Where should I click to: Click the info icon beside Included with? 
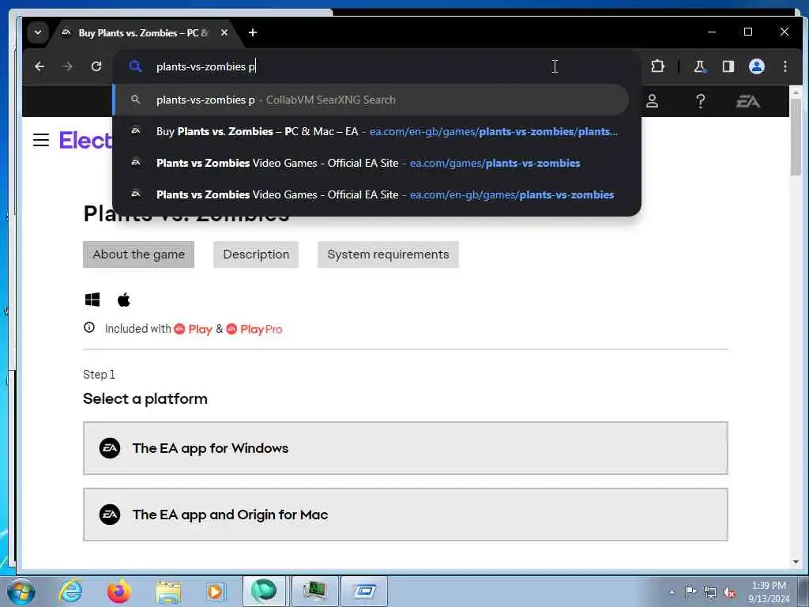[89, 327]
